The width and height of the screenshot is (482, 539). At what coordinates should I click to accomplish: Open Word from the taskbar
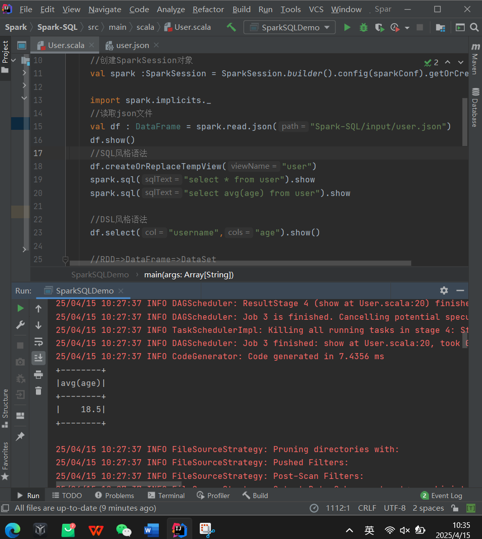coord(152,530)
